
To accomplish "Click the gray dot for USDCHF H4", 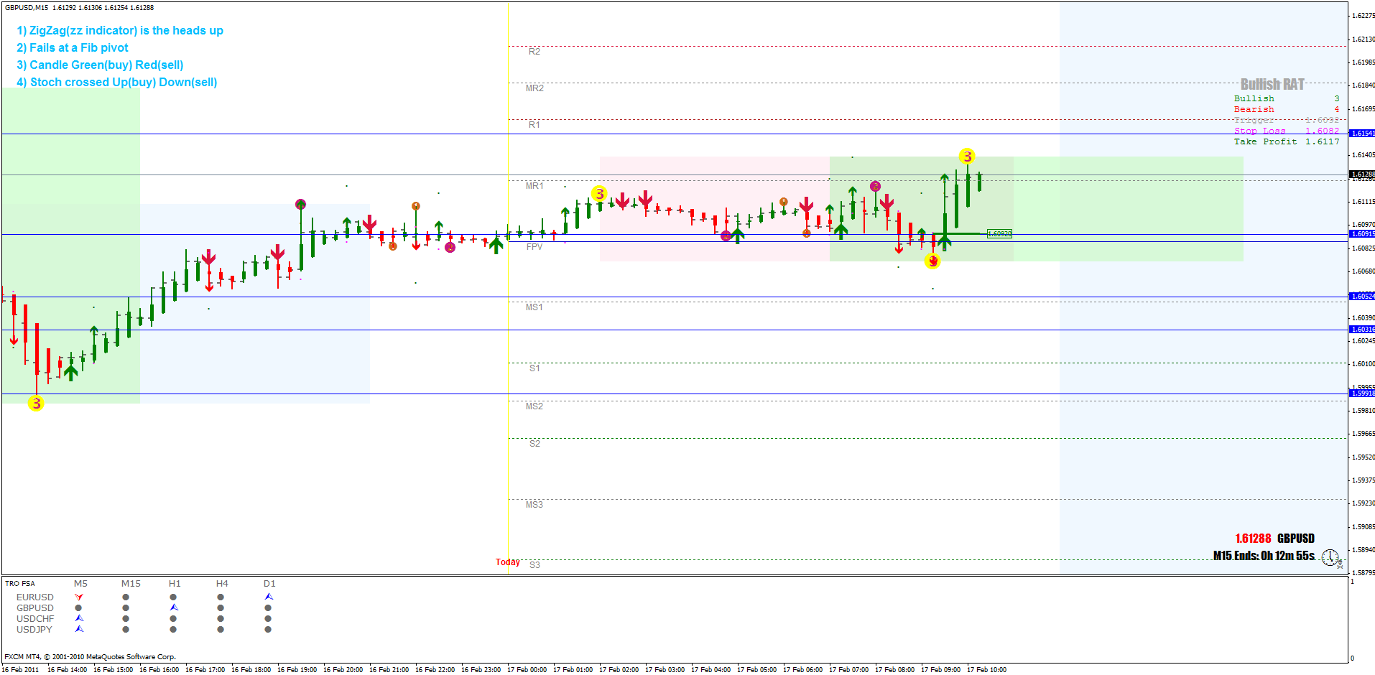I will tap(221, 618).
